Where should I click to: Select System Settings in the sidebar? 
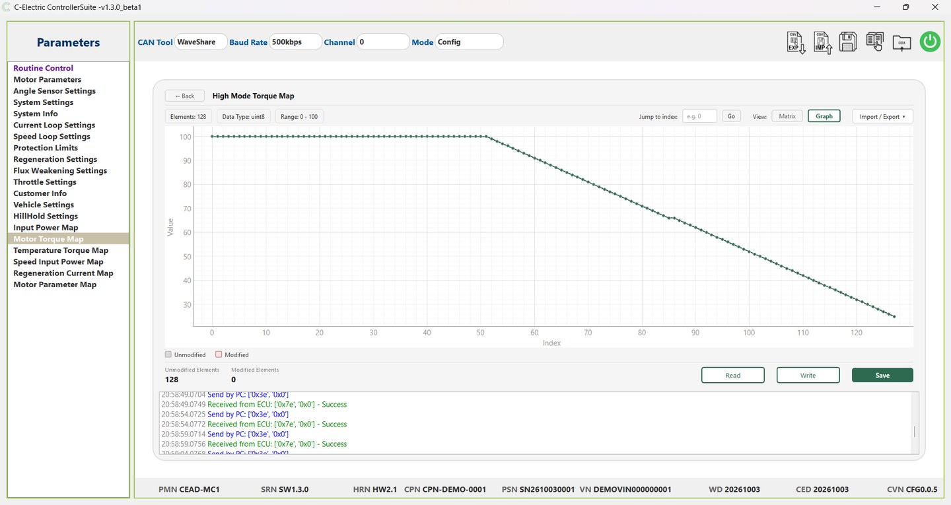44,102
